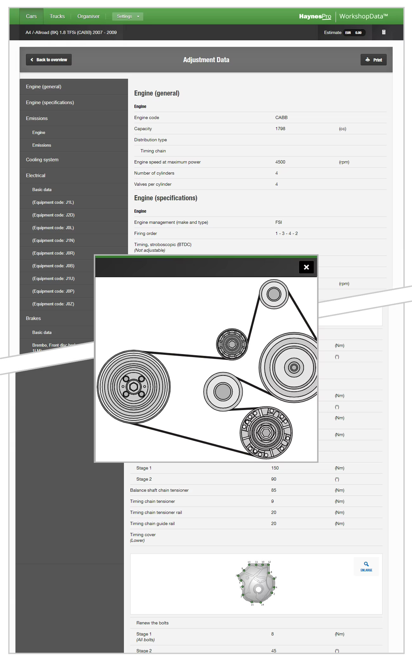Screen dimensions: 412x665
Task: Click the Renew the bolts note
Action: [152, 623]
